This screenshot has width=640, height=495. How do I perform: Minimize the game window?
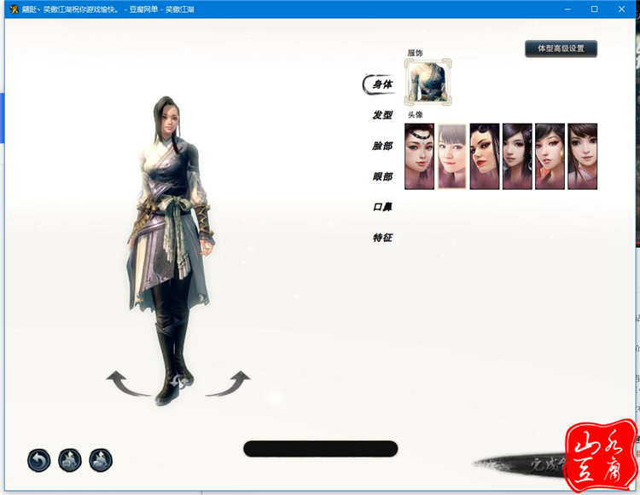(567, 9)
